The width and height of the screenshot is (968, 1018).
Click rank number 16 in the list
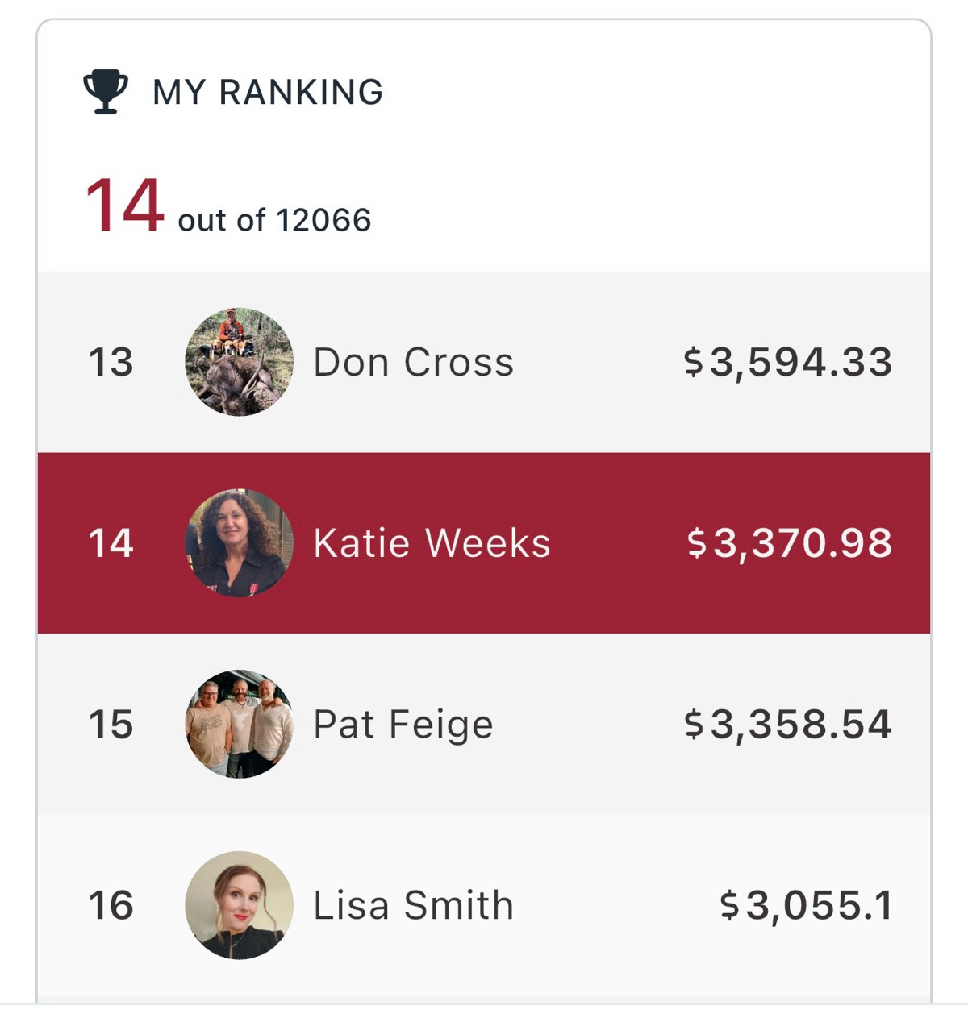[x=111, y=905]
